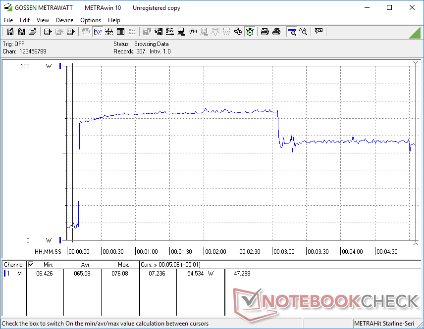Viewport: 424px width, 329px height.
Task: Click the Avr value 065.08
Action: pos(82,274)
